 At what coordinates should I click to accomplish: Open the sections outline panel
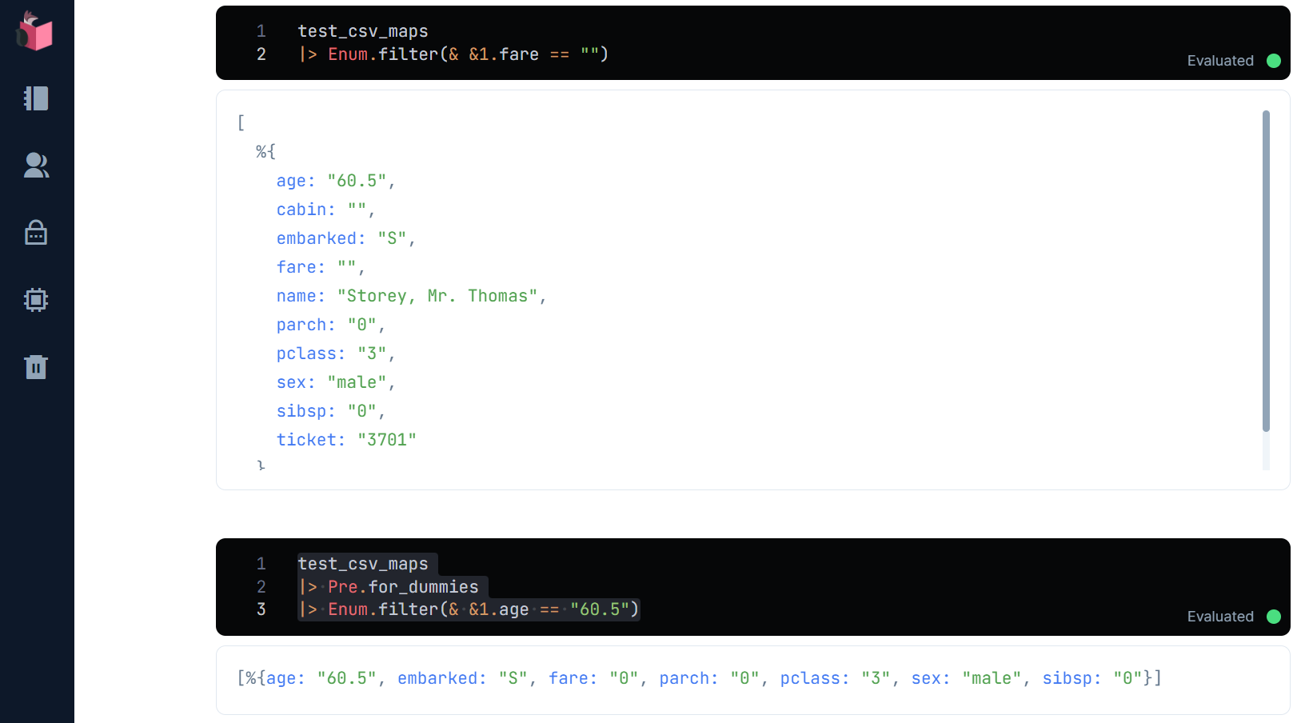coord(36,98)
